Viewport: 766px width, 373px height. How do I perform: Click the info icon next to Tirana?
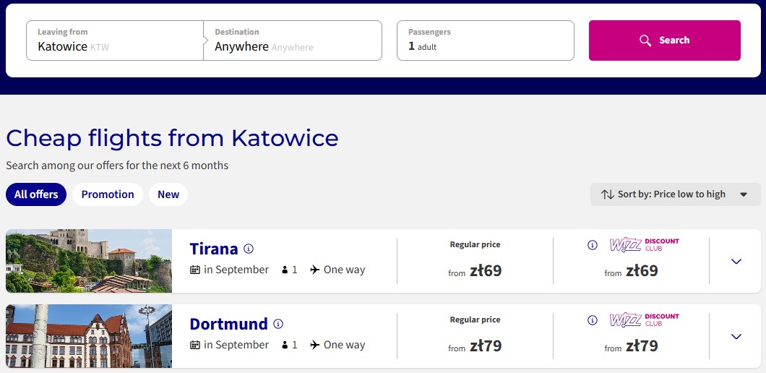[x=249, y=249]
